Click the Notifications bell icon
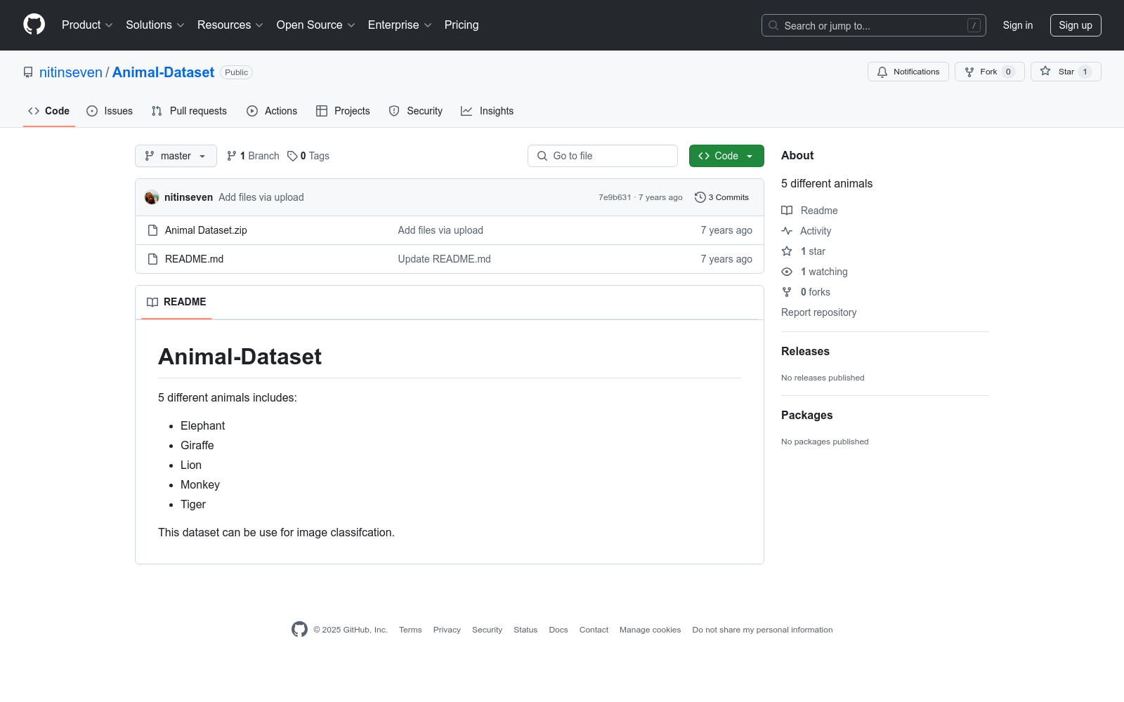Image resolution: width=1124 pixels, height=702 pixels. [x=882, y=72]
